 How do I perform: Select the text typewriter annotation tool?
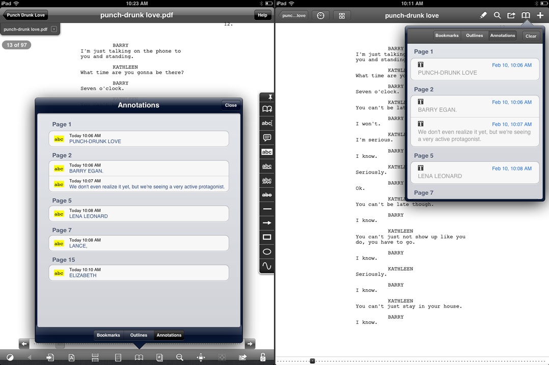267,123
